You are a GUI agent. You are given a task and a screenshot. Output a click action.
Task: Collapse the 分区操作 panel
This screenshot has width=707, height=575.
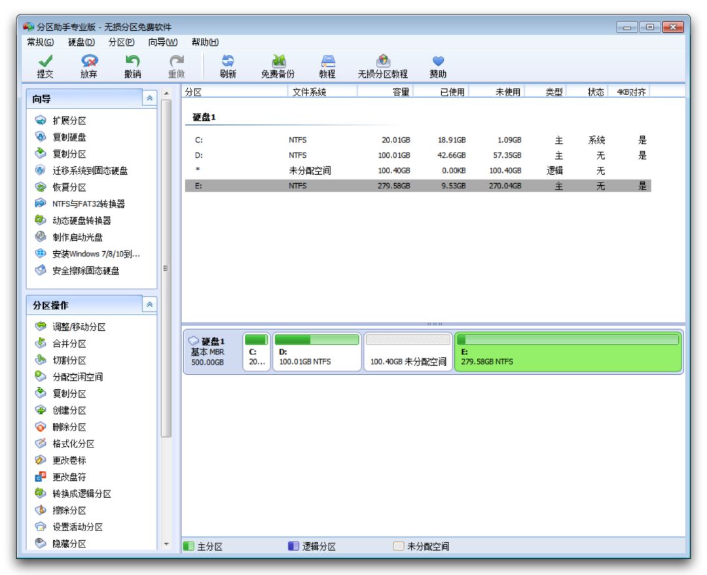click(149, 305)
